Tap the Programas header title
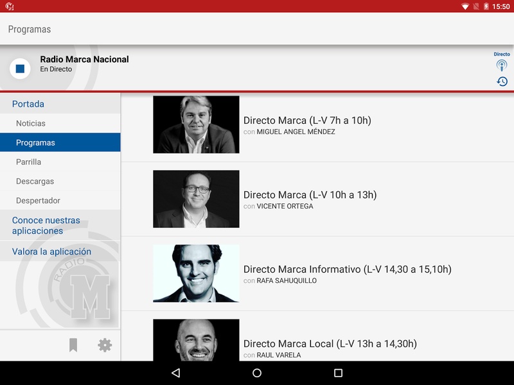 click(x=30, y=30)
